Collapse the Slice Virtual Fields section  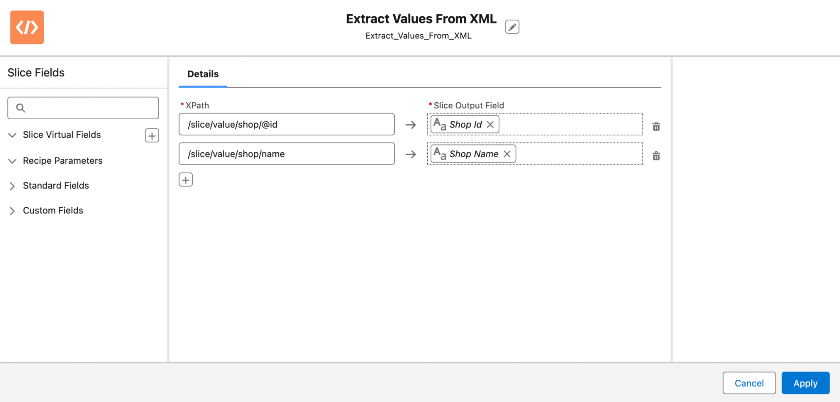coord(12,135)
